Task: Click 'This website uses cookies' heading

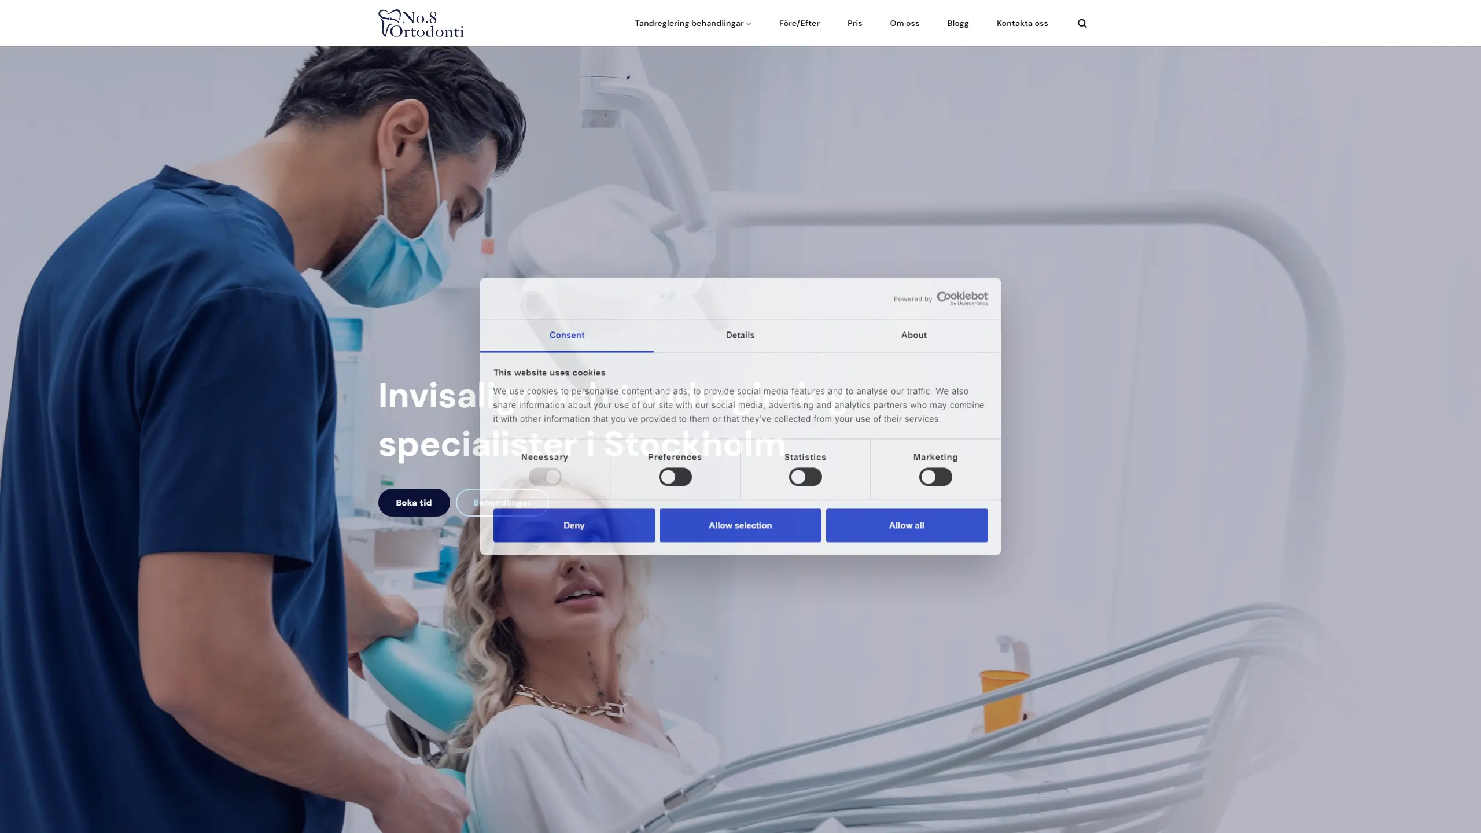Action: [549, 373]
